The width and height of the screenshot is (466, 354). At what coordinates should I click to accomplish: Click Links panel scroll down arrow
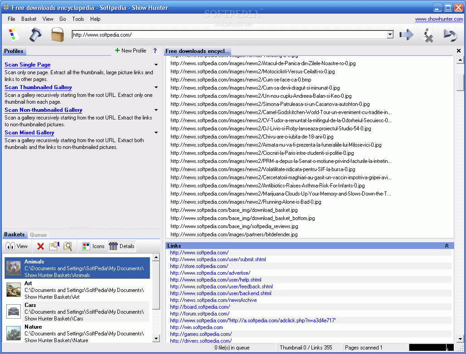pyautogui.click(x=460, y=339)
